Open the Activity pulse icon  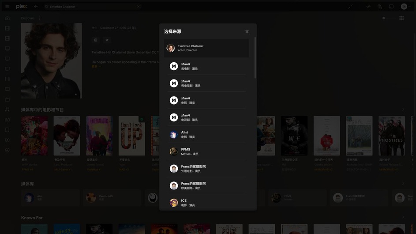point(368,7)
